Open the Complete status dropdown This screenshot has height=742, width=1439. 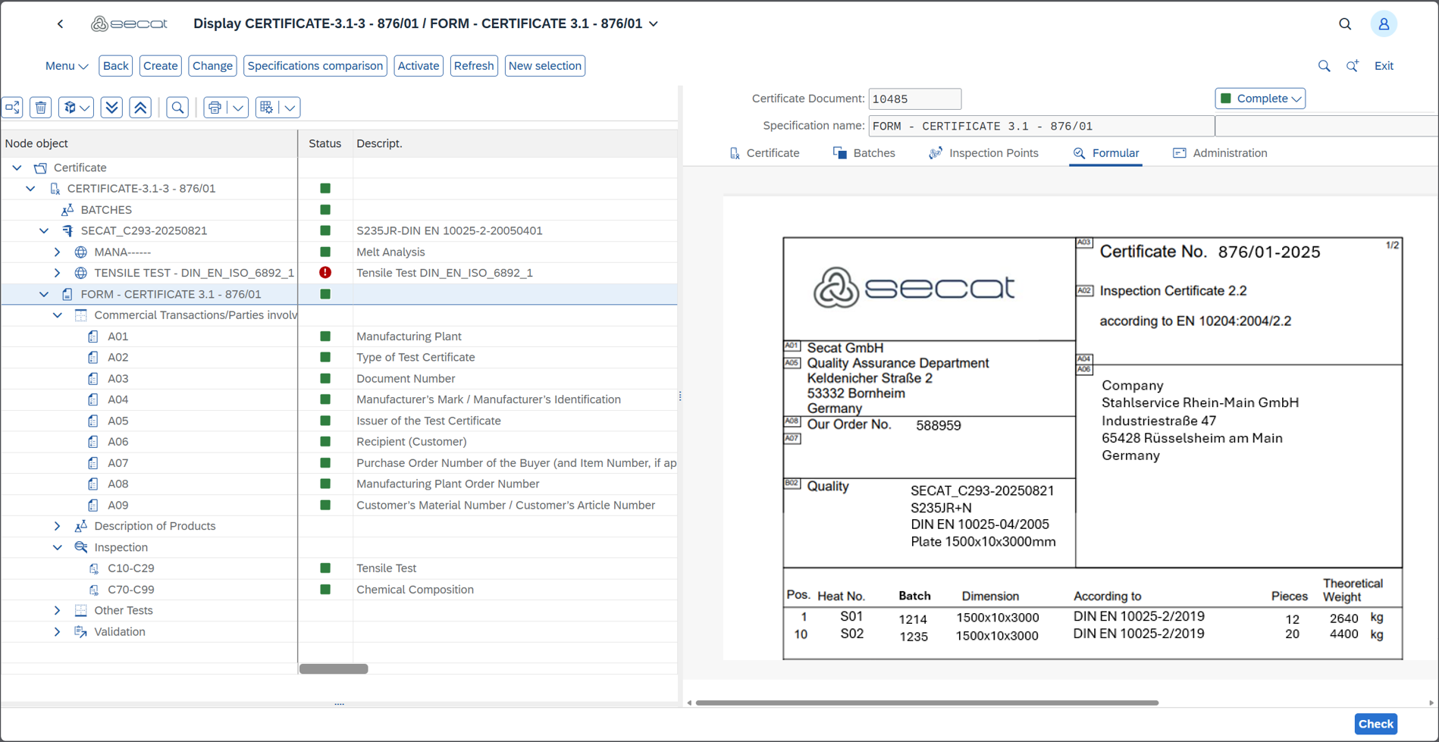(1260, 99)
